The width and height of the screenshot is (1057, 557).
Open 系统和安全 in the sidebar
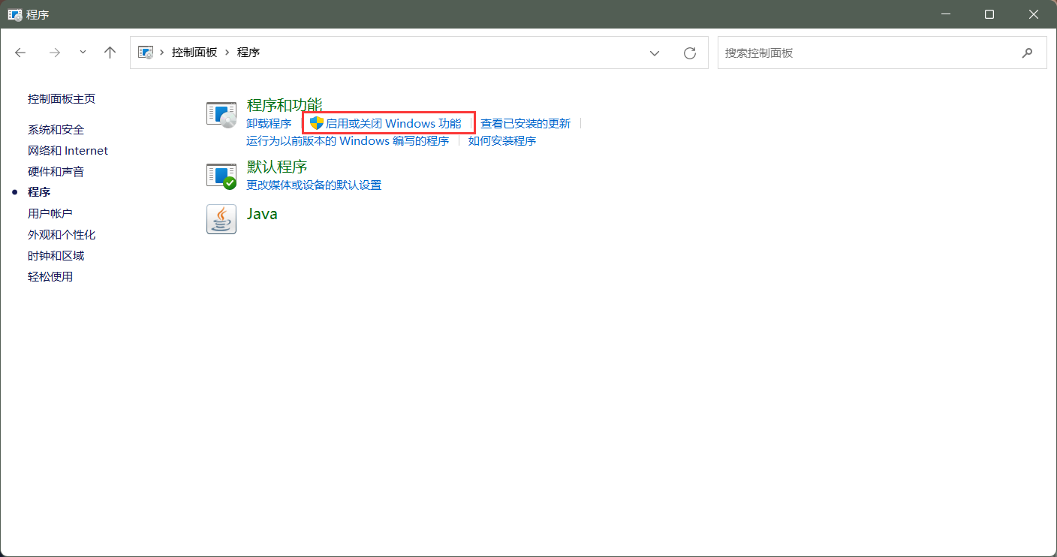click(56, 130)
